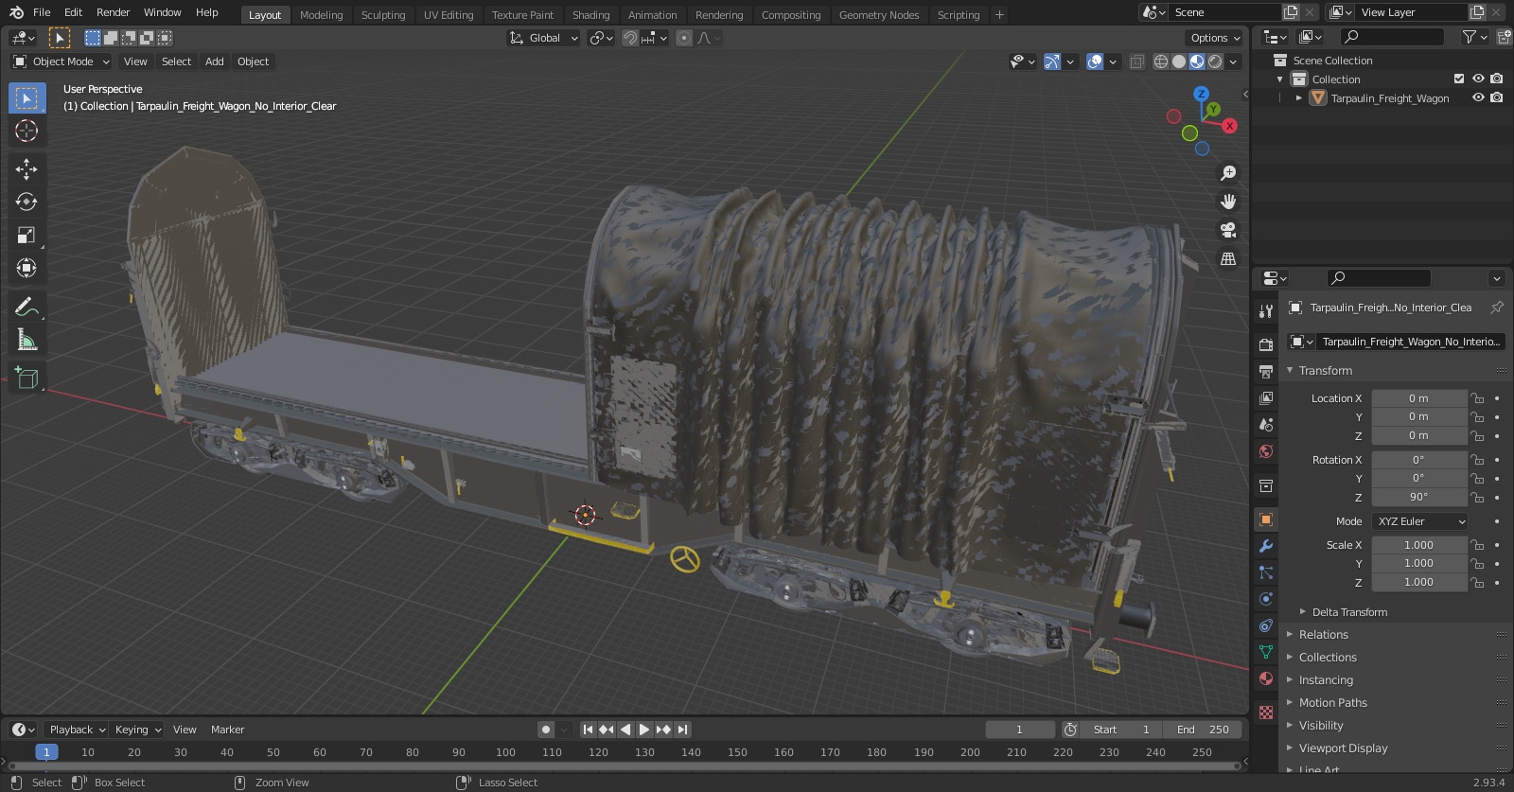
Task: Toggle Collection render camera icon
Action: pos(1496,79)
